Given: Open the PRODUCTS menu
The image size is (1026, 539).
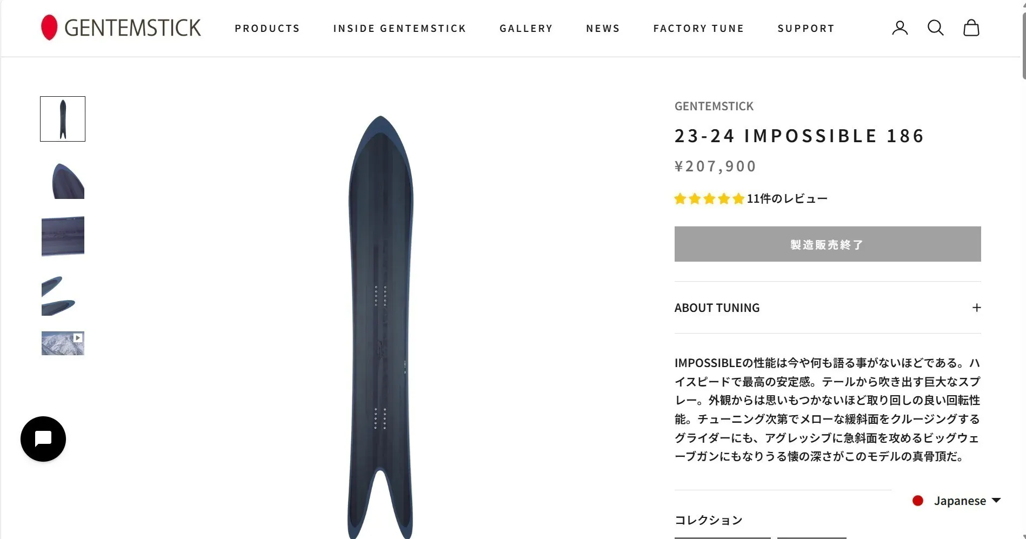Looking at the screenshot, I should (267, 28).
